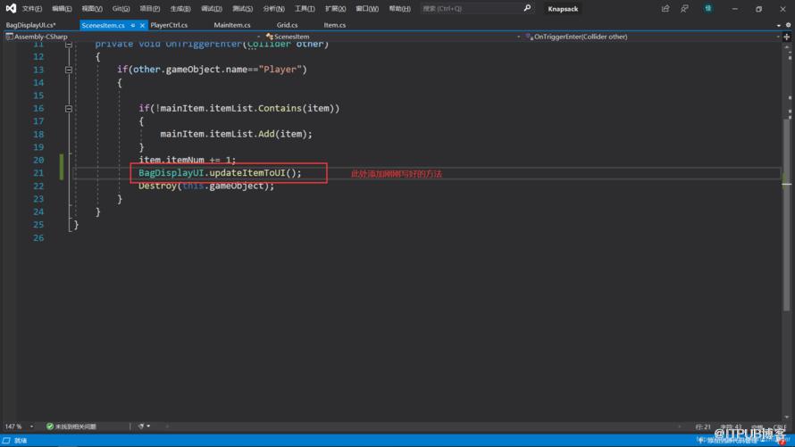Image resolution: width=795 pixels, height=447 pixels.
Task: Open the 工具(T) menu
Action: coord(305,9)
